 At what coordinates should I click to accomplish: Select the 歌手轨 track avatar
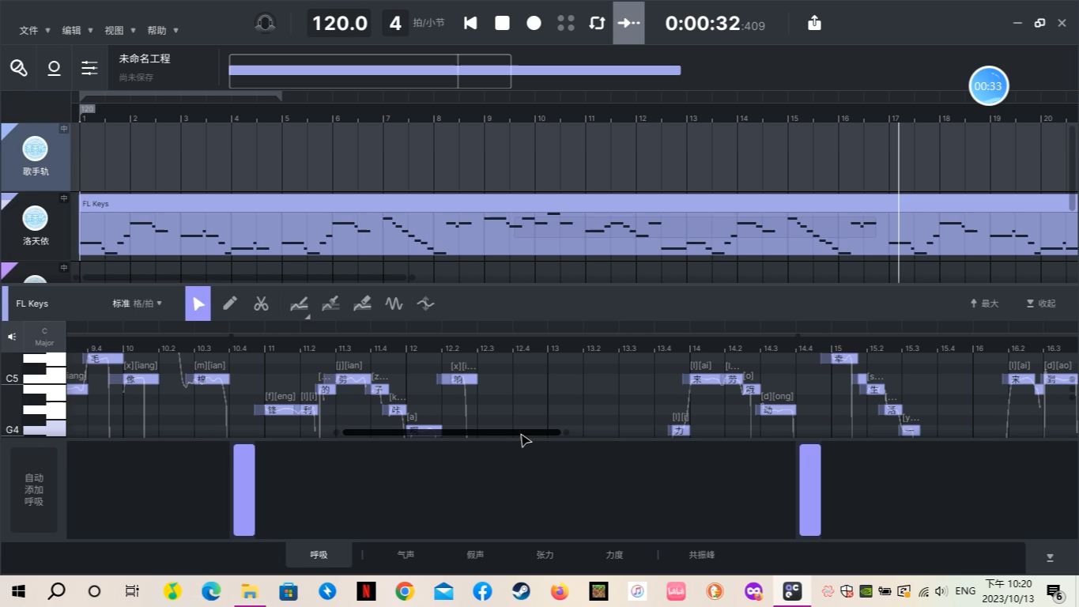(35, 148)
